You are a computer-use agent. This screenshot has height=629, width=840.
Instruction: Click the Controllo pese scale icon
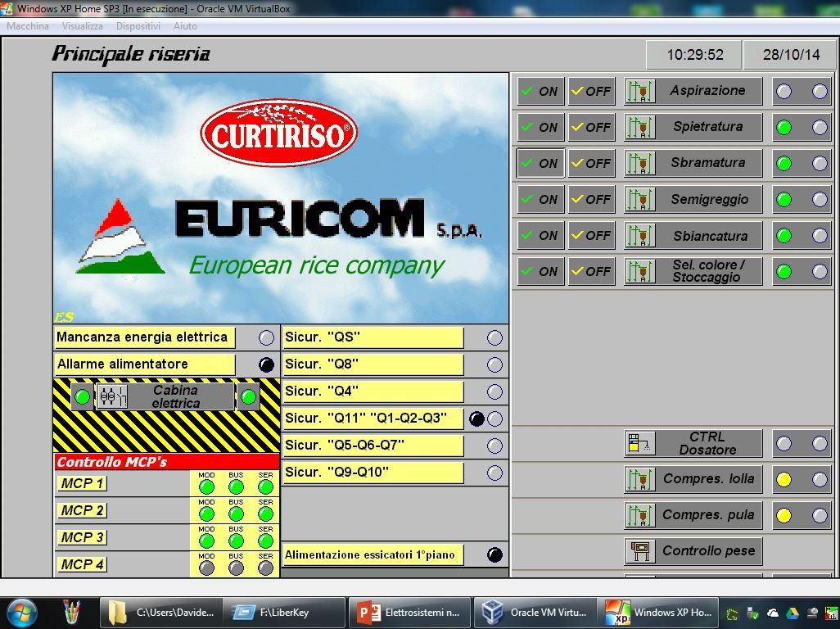click(639, 551)
